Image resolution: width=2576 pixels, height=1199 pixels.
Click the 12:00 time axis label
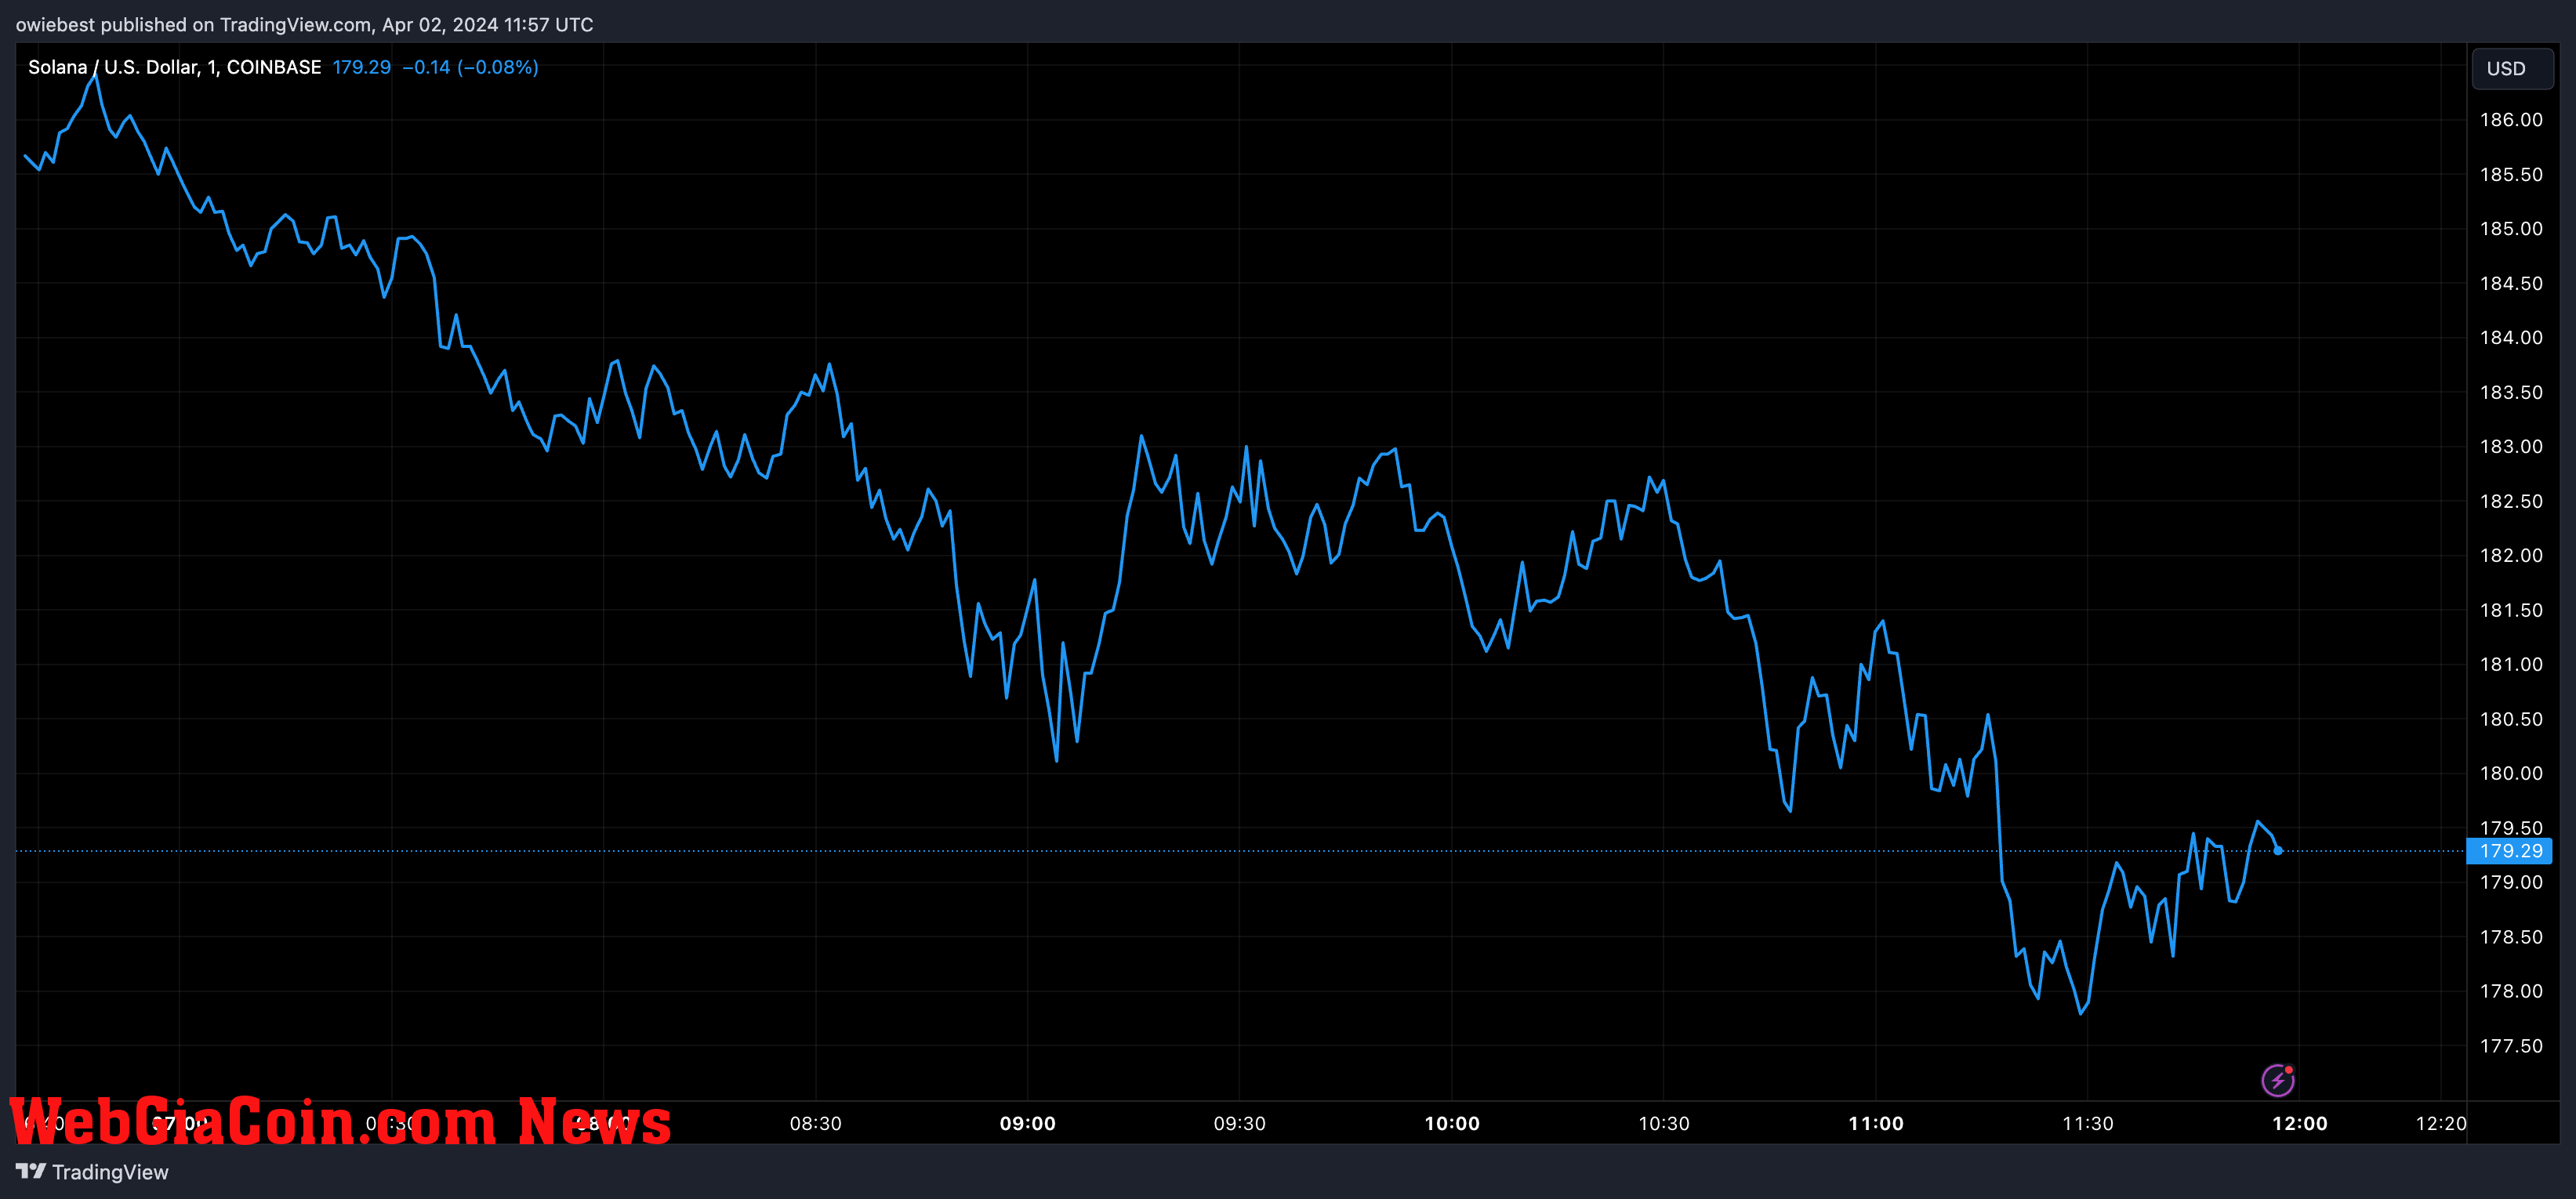(x=2299, y=1124)
